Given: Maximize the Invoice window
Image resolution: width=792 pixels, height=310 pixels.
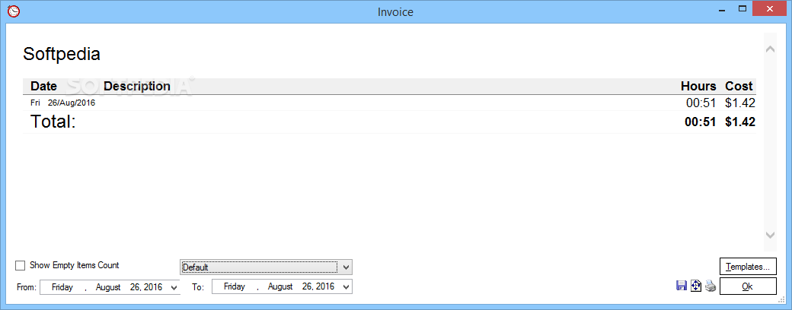Looking at the screenshot, I should [742, 8].
